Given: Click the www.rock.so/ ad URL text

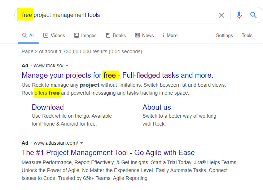Looking at the screenshot, I should coord(48,65).
